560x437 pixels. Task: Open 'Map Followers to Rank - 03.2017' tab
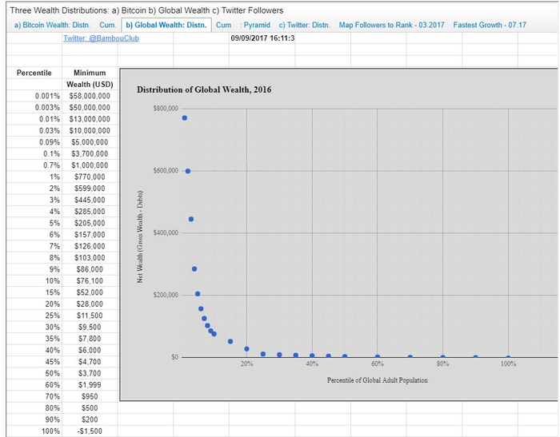[392, 25]
